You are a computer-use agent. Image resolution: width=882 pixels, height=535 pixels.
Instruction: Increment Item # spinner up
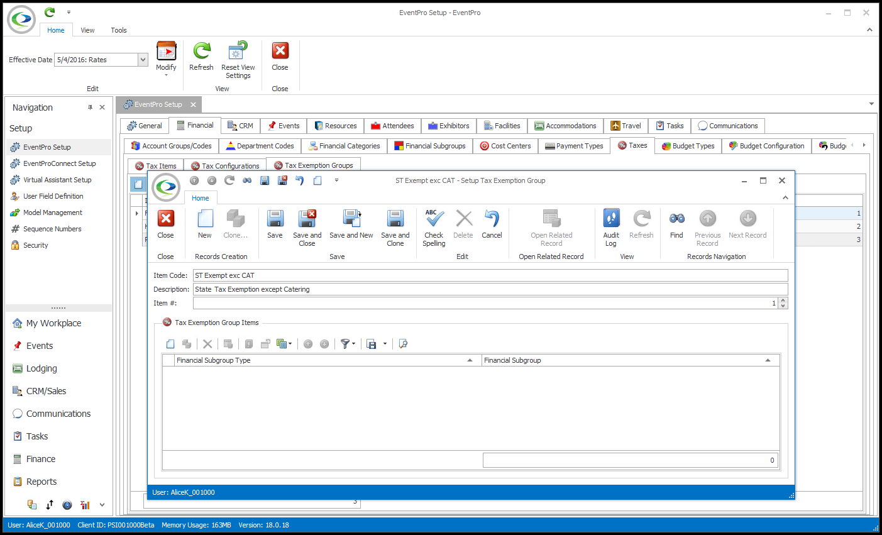pyautogui.click(x=783, y=300)
